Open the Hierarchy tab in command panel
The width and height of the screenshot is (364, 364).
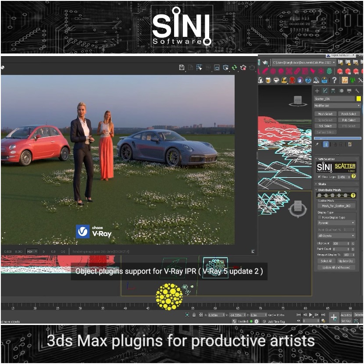333,91
